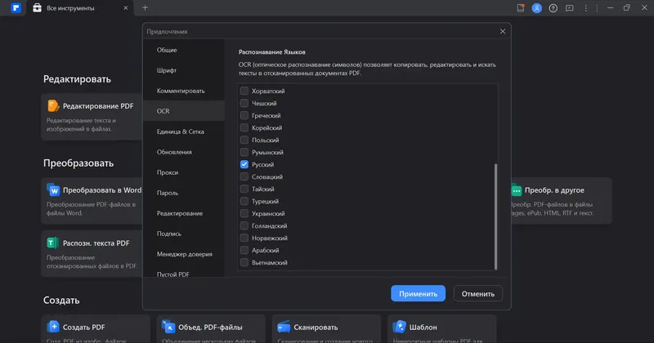This screenshot has width=654, height=343.
Task: Open the Единица & Сетка section
Action: pyautogui.click(x=183, y=131)
